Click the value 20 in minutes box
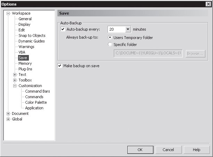The width and height of the screenshot is (213, 157). [111, 29]
